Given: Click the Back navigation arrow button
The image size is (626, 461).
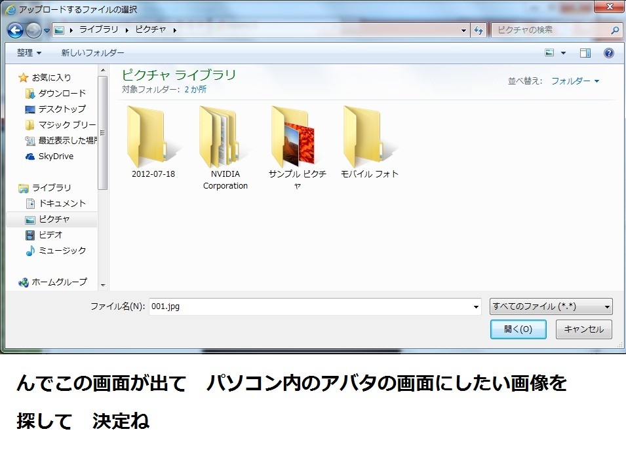Looking at the screenshot, I should (x=16, y=30).
